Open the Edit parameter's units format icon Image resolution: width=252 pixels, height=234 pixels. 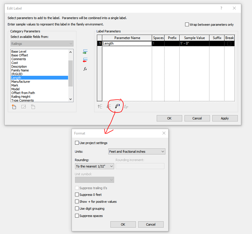[x=117, y=106]
